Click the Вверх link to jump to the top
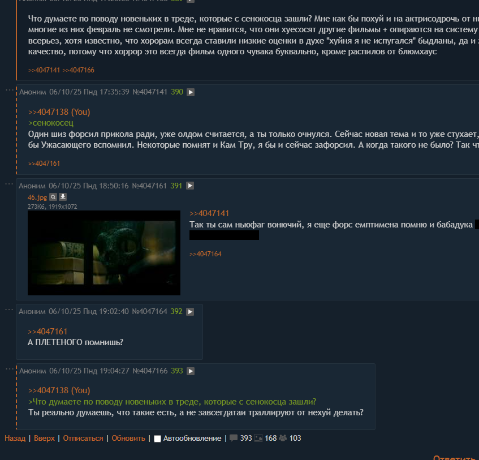The height and width of the screenshot is (460, 479). coord(44,438)
